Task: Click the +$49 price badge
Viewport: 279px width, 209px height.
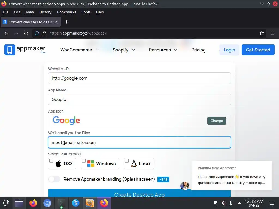Action: [x=163, y=180]
